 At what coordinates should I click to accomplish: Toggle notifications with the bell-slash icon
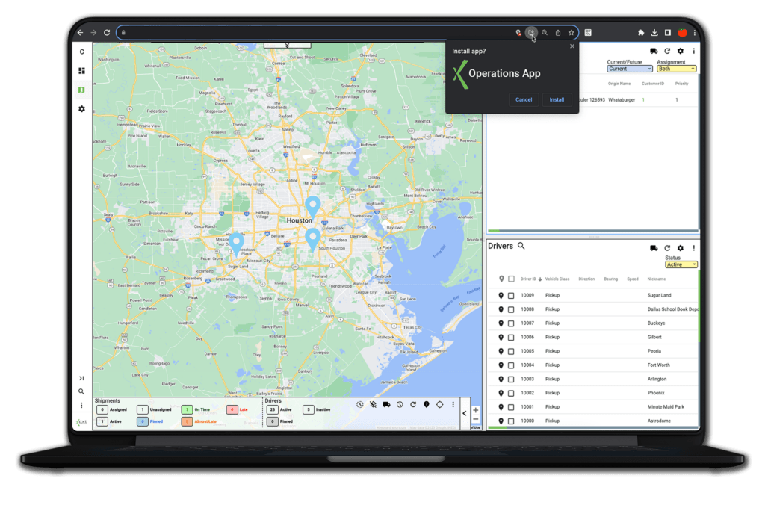click(x=374, y=404)
